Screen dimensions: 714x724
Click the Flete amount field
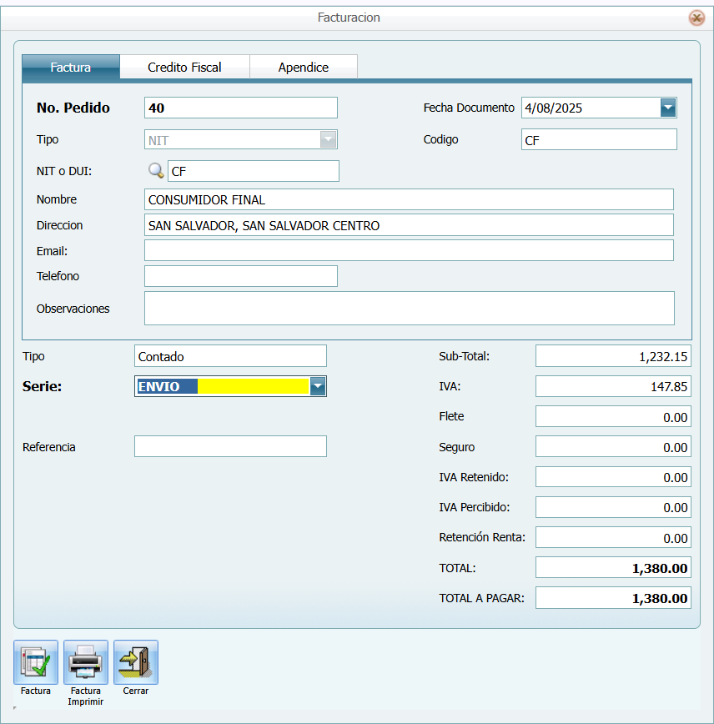pos(612,417)
